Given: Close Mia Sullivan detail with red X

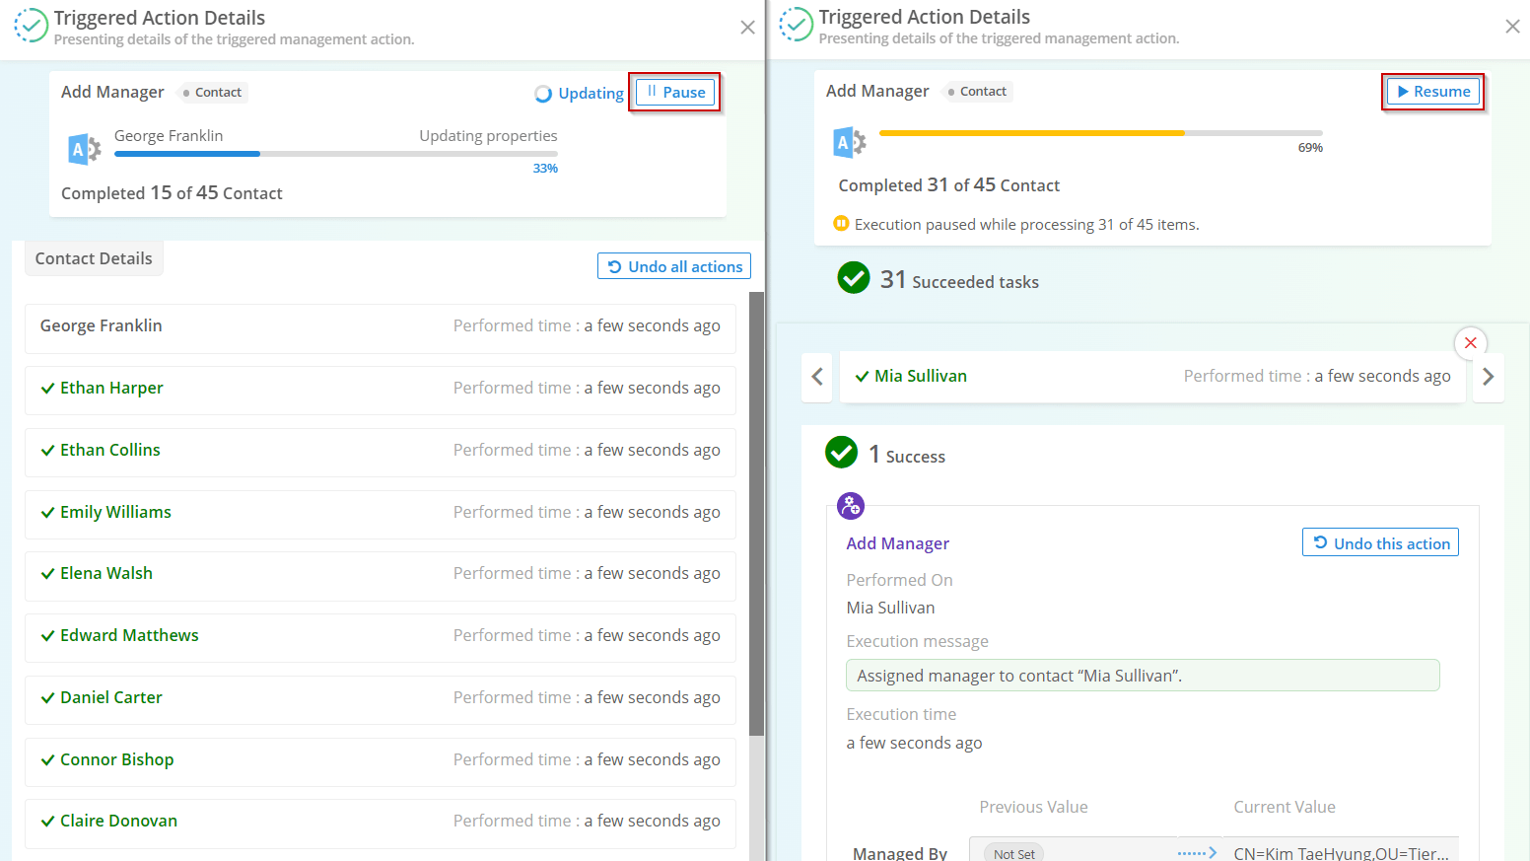Looking at the screenshot, I should (x=1471, y=342).
